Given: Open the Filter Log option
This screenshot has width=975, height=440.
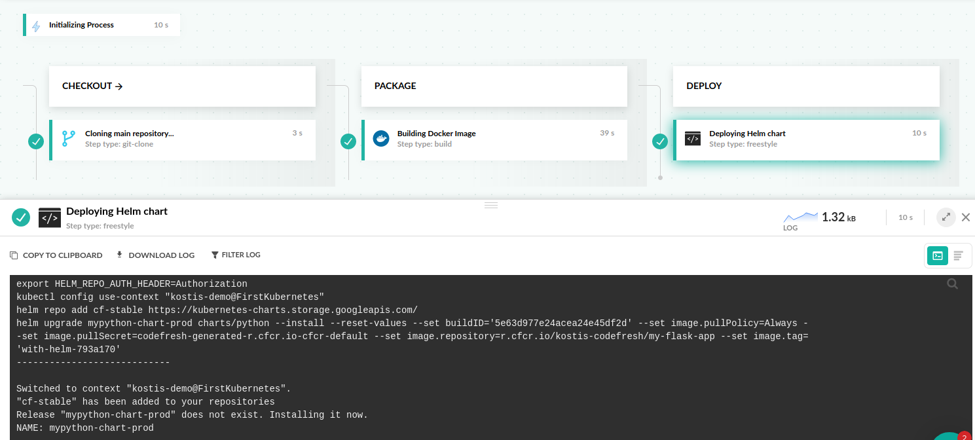Looking at the screenshot, I should pyautogui.click(x=236, y=255).
